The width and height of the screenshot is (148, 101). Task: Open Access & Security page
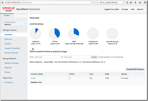[x=11, y=53]
